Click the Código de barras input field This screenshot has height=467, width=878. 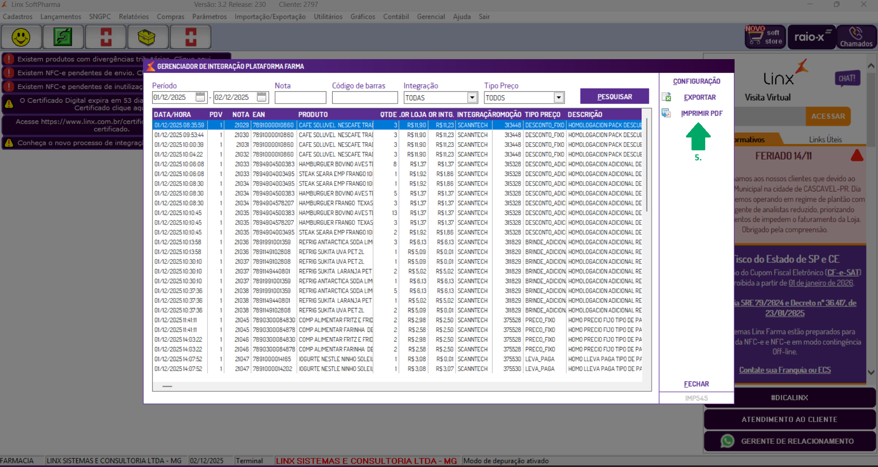pyautogui.click(x=365, y=98)
